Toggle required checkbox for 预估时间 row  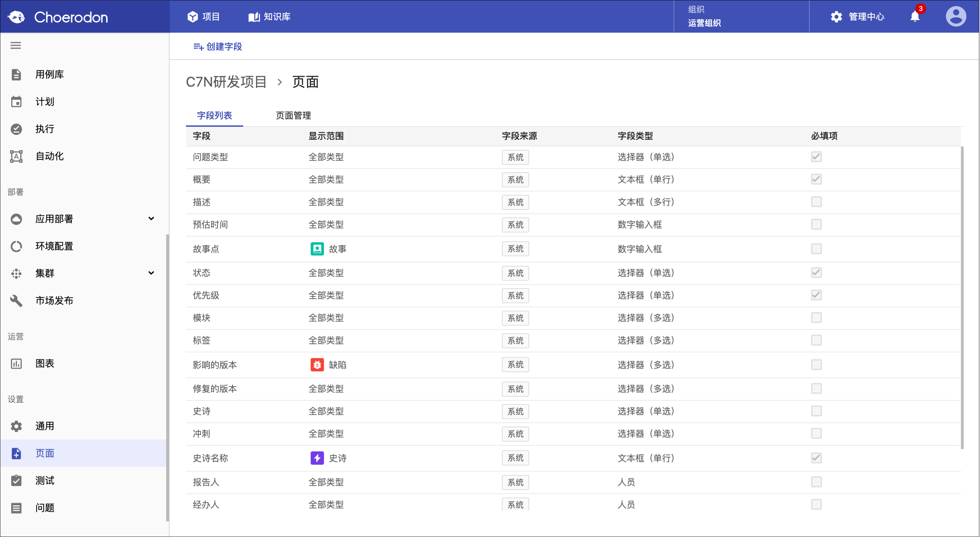tap(816, 224)
